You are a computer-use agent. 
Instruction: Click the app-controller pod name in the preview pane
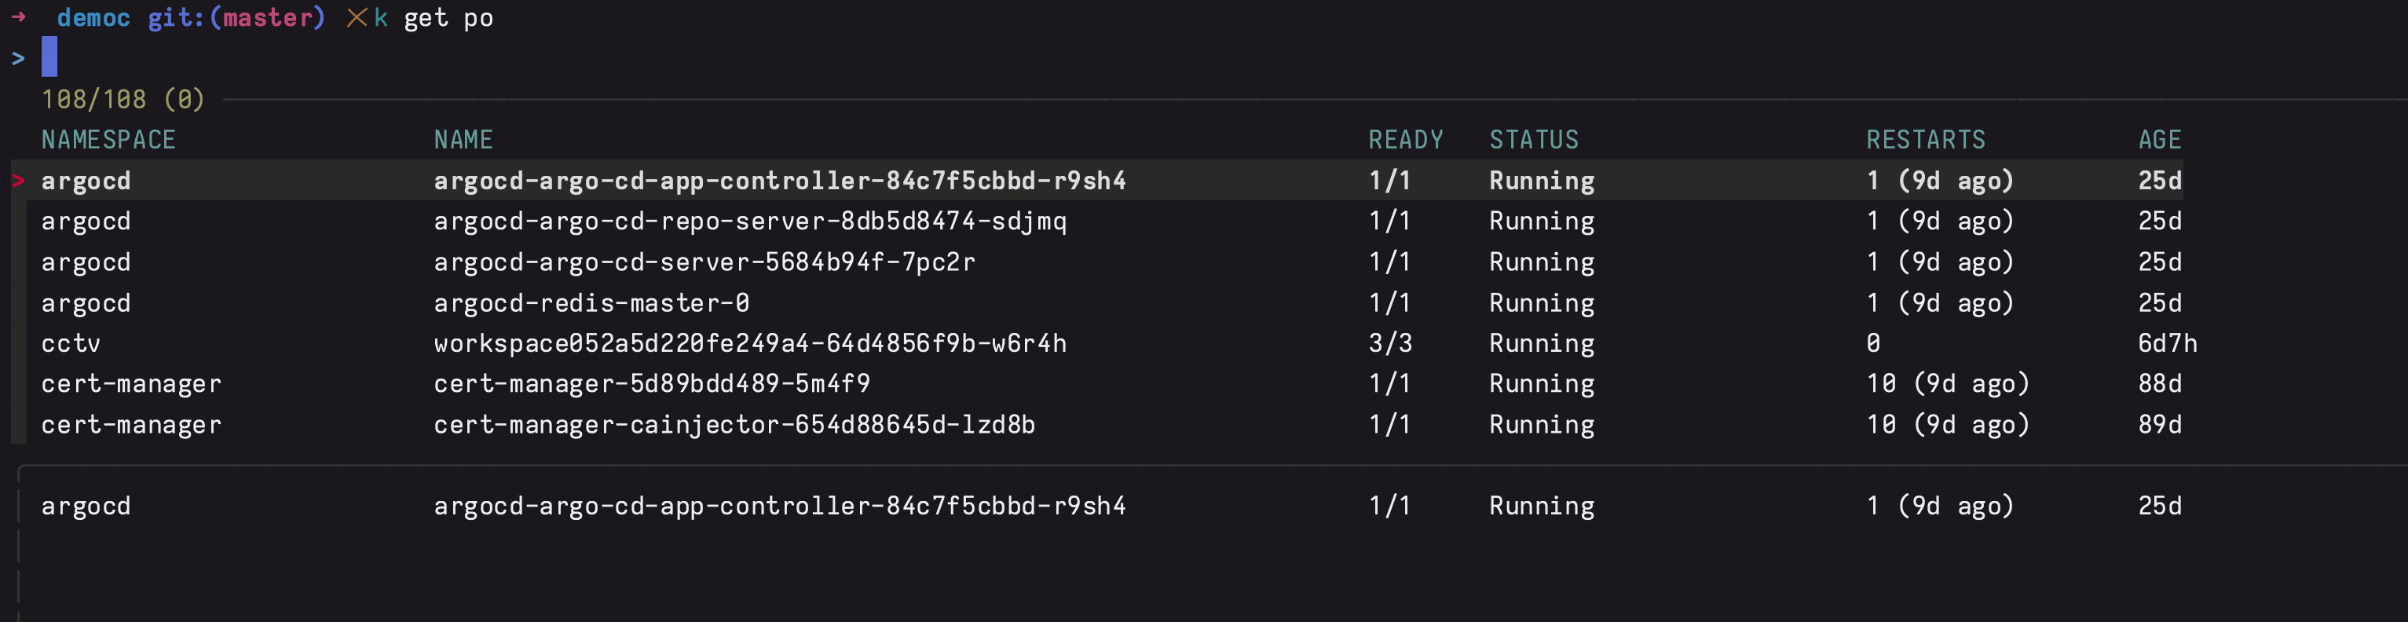[x=778, y=506]
